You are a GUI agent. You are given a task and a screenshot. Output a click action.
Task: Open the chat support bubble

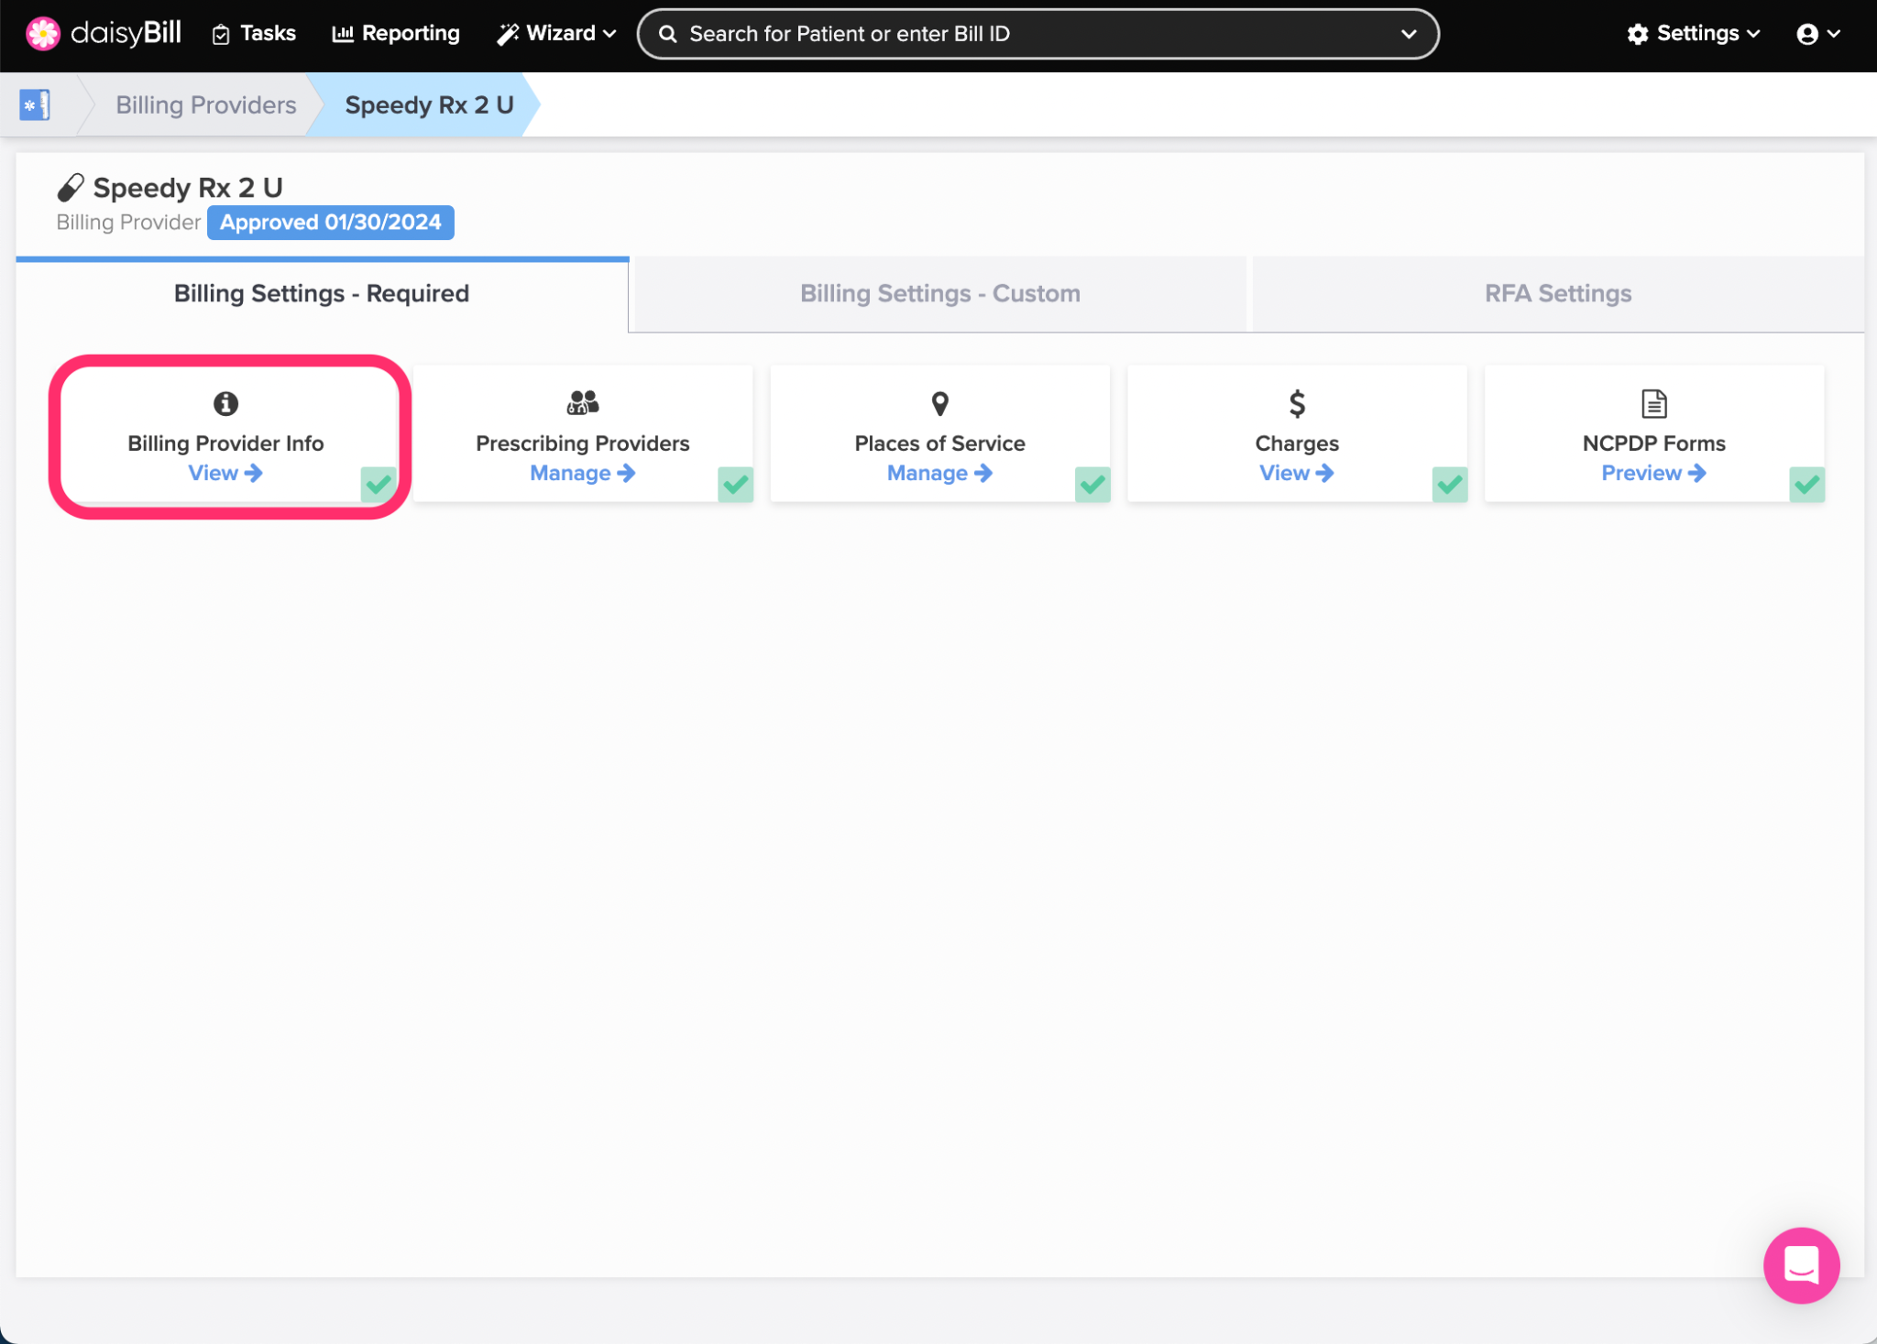1800,1264
